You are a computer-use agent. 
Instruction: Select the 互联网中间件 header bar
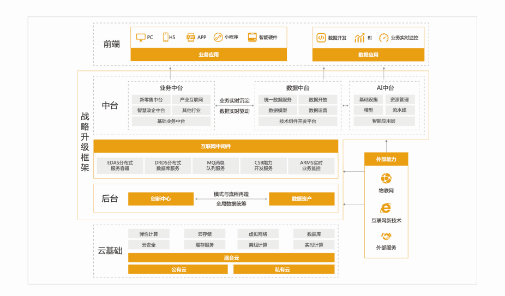click(216, 146)
